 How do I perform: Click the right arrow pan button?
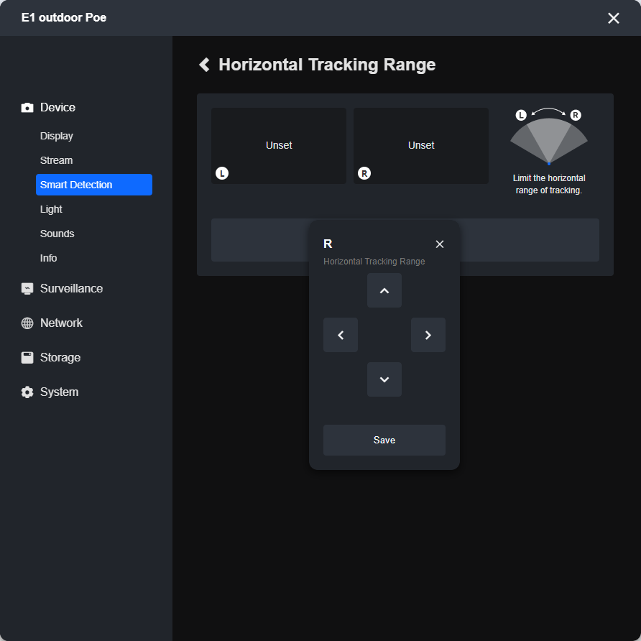(x=428, y=335)
